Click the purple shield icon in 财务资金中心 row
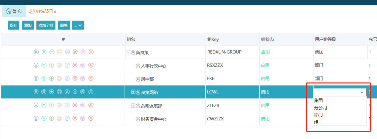The width and height of the screenshot is (377, 139). [x=83, y=118]
